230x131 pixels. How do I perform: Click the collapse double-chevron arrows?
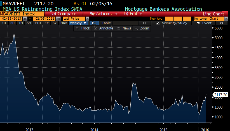pyautogui.click(x=145, y=23)
